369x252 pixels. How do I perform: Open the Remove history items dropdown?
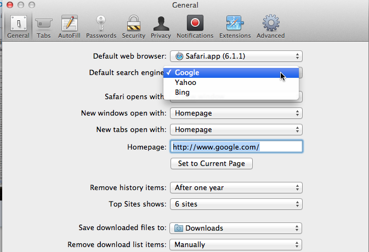pos(236,187)
